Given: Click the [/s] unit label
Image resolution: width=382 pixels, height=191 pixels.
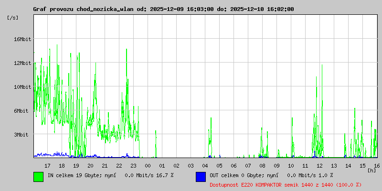Looking at the screenshot, I should 12,18.
